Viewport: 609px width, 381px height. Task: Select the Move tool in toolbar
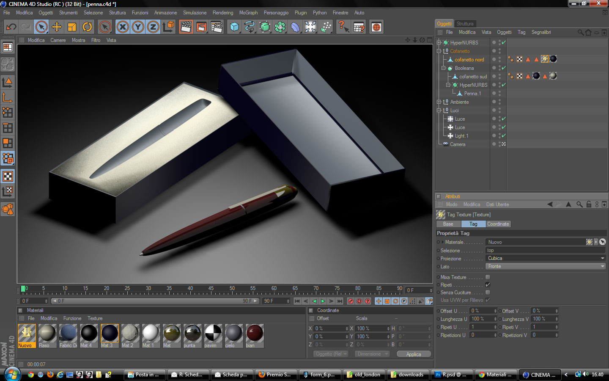[57, 27]
